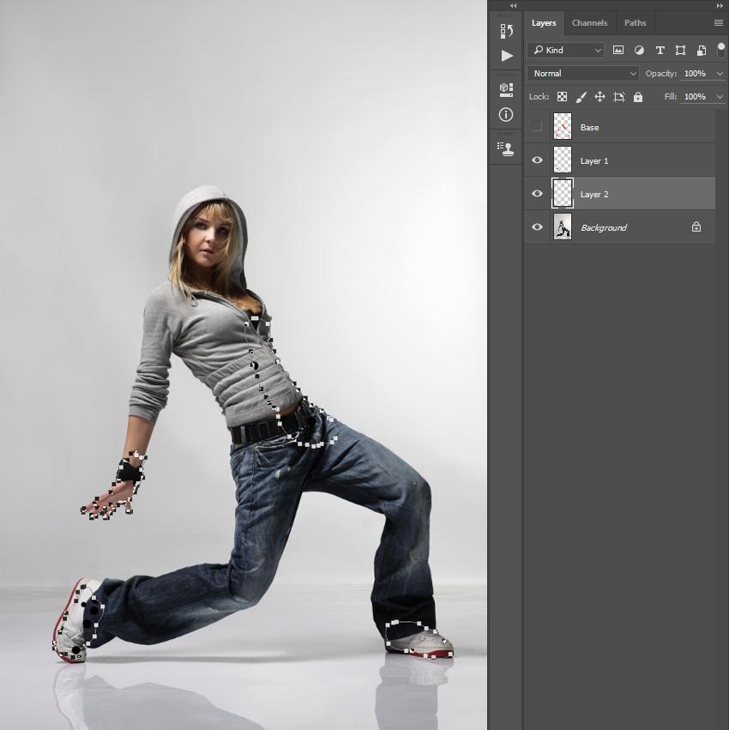This screenshot has height=730, width=729.
Task: Open the Clone Source panel icon
Action: point(507,148)
